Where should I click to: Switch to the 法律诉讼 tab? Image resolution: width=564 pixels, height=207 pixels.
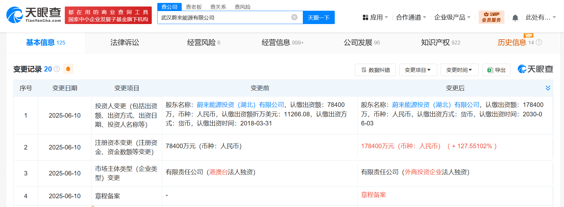click(x=124, y=43)
